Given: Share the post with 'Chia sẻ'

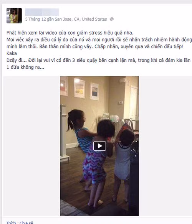Looking at the screenshot, I should pyautogui.click(x=26, y=222).
